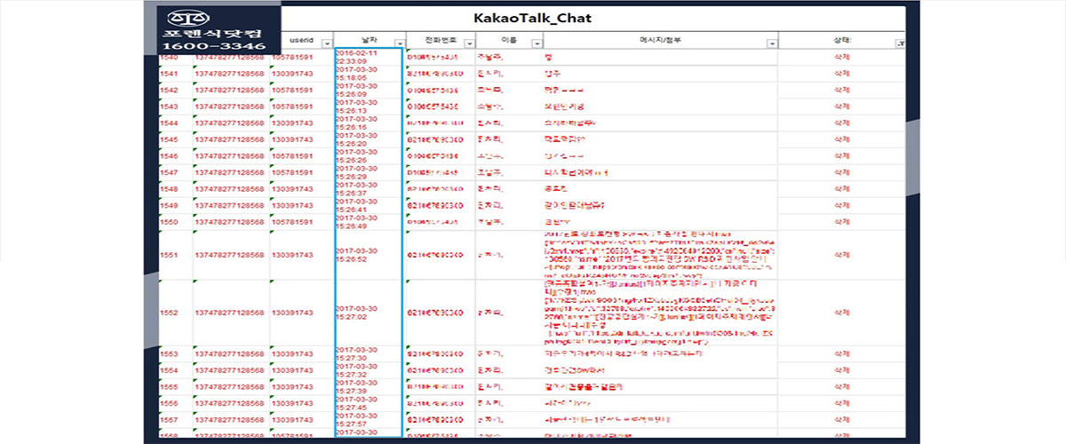Select date cell 2017-03-30 15:27:57
The height and width of the screenshot is (444, 1066).
(x=369, y=419)
